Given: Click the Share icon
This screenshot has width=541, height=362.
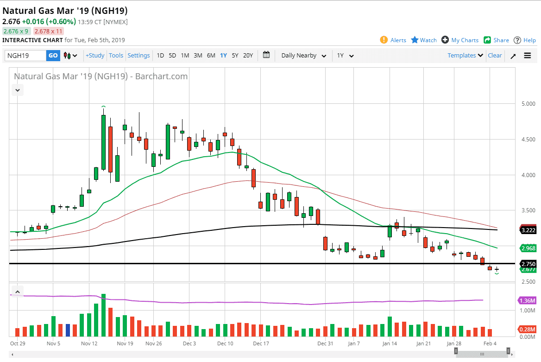Looking at the screenshot, I should point(487,40).
